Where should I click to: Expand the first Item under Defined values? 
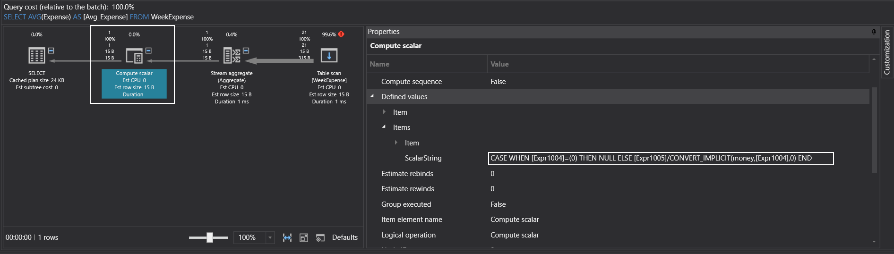[x=384, y=112]
